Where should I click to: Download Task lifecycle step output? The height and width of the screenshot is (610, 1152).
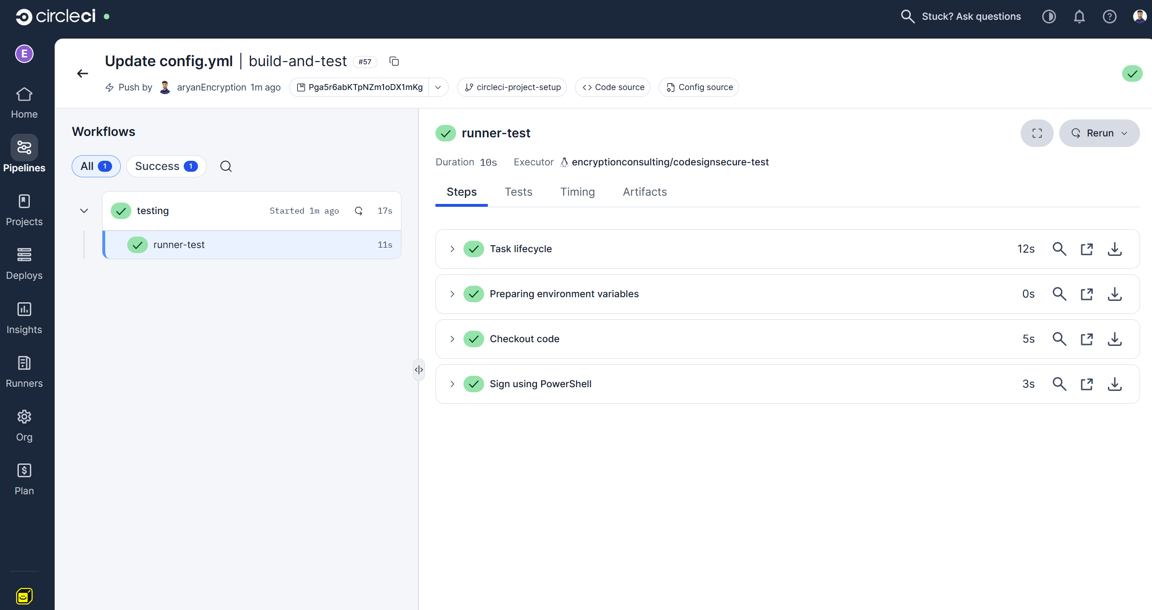pos(1115,249)
